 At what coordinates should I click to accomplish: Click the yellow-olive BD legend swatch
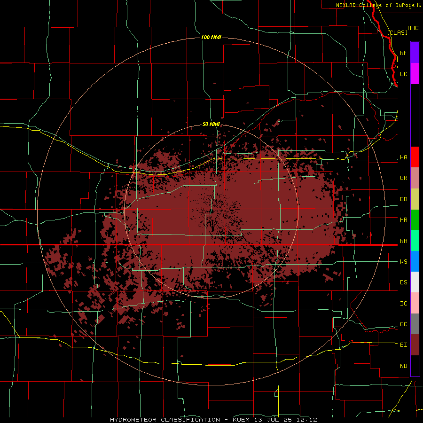point(415,199)
